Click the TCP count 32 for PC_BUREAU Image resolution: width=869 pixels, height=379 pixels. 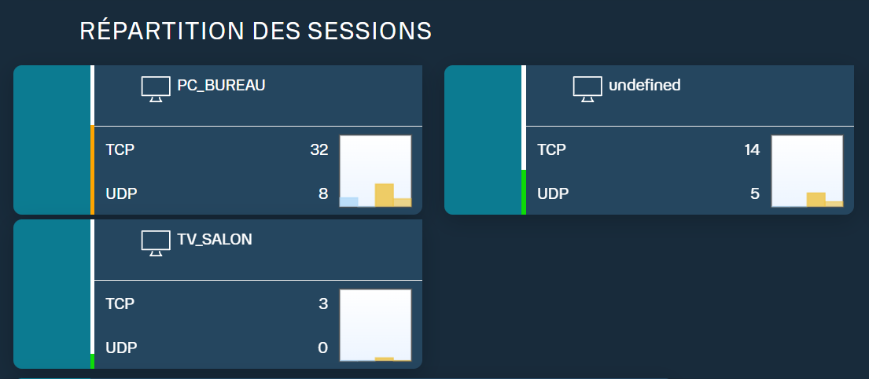319,149
